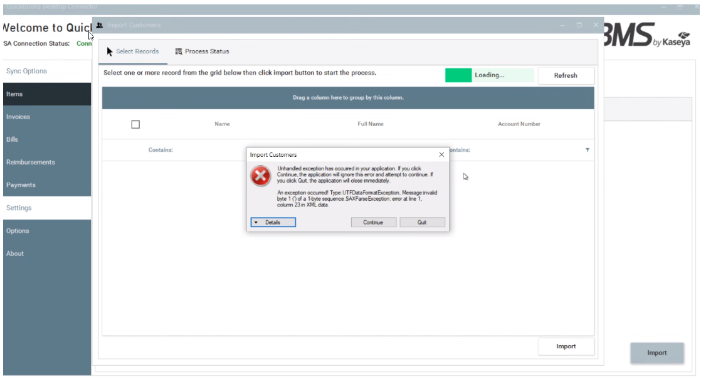Select Items in the sidebar
Viewport: 701px width, 379px height.
click(47, 94)
